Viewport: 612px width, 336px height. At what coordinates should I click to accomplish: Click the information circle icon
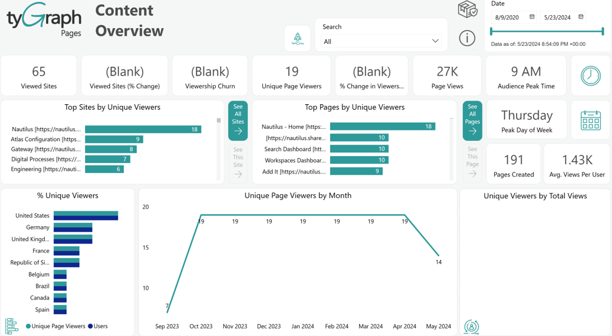(467, 38)
